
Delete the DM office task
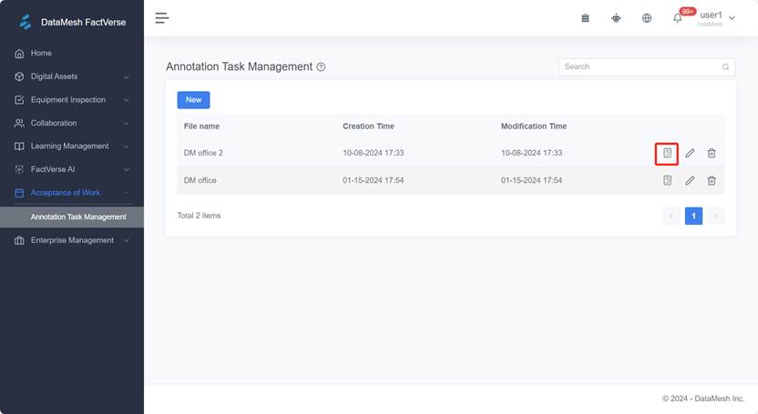click(712, 180)
